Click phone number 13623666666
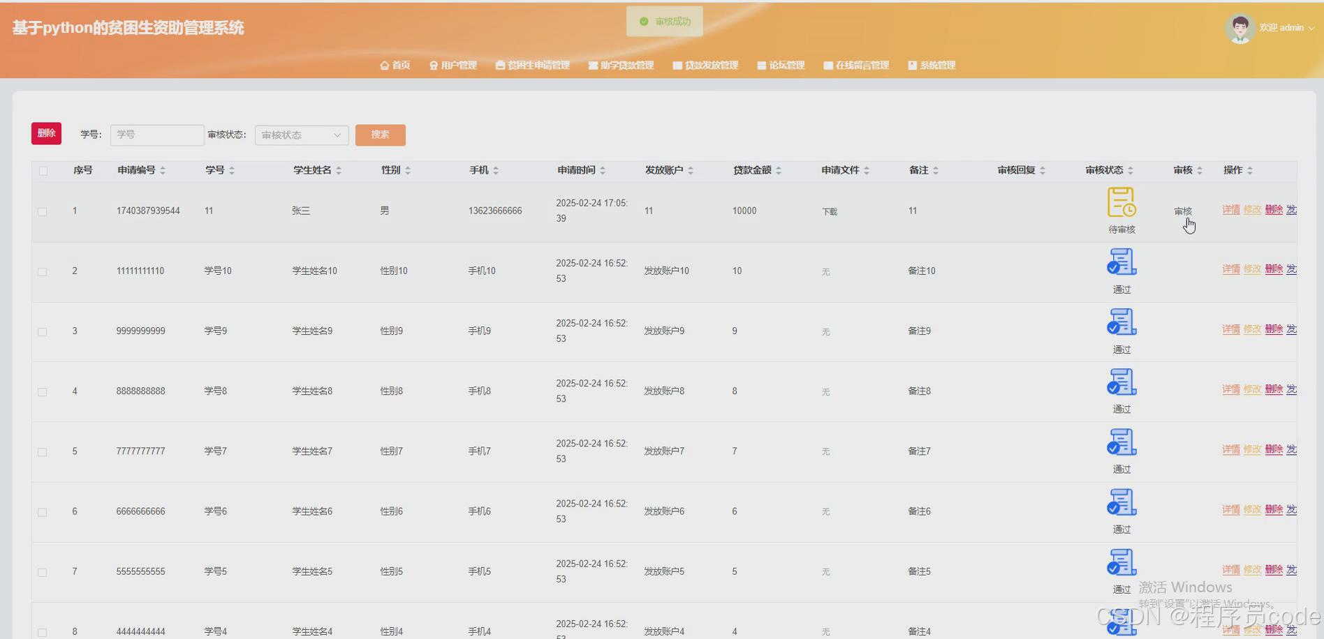This screenshot has width=1324, height=639. click(495, 211)
